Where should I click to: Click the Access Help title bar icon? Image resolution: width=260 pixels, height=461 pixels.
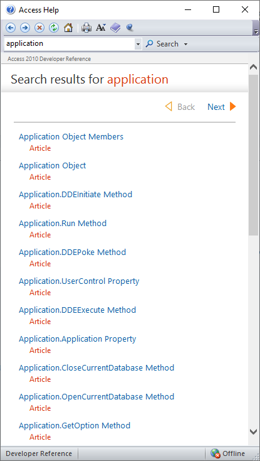[10, 9]
